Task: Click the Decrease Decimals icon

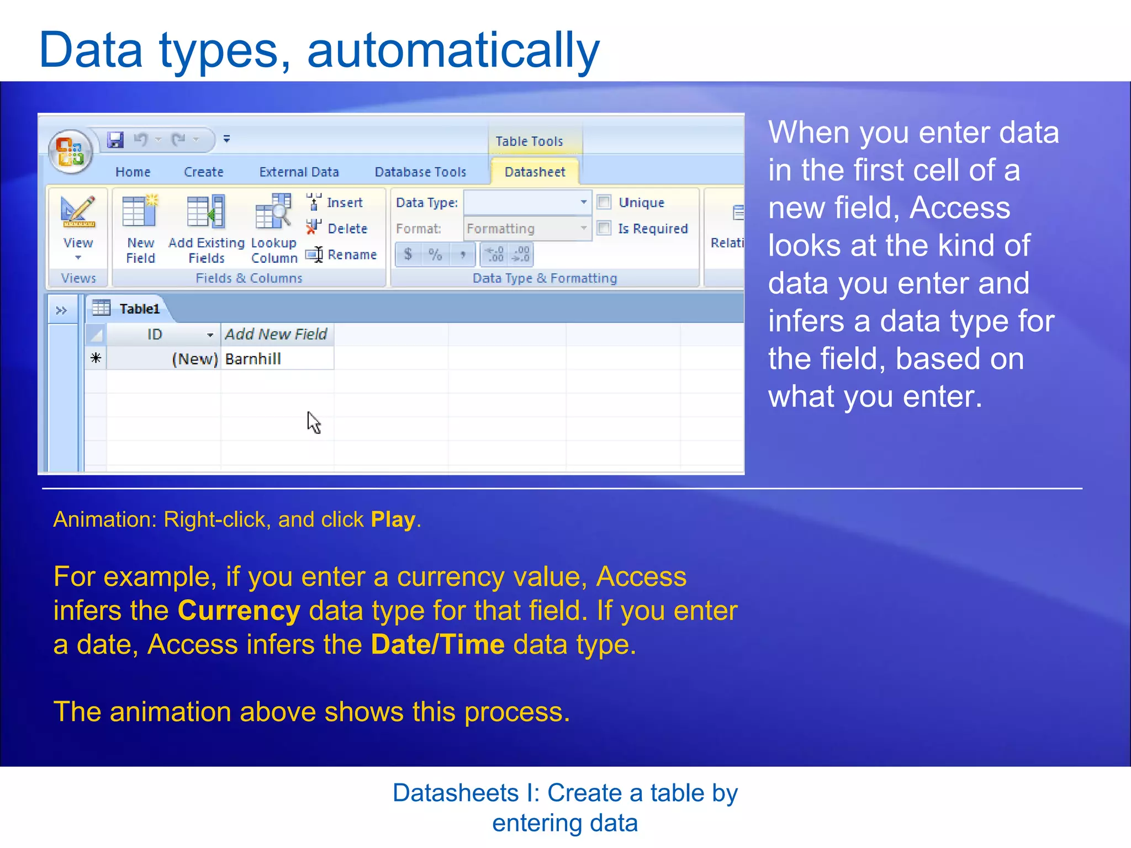Action: [x=520, y=255]
